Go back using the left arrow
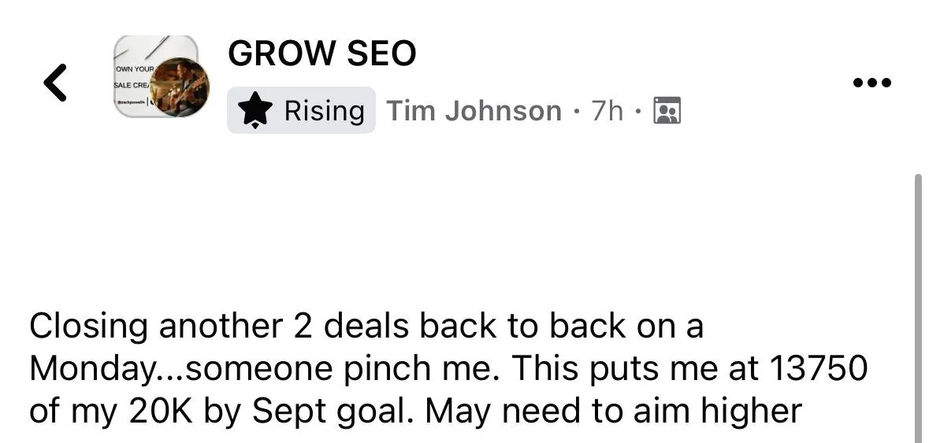 pos(54,82)
